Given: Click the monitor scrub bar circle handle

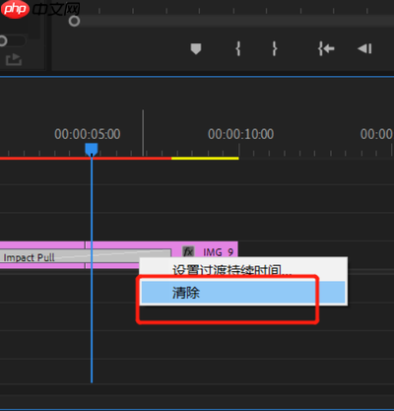Looking at the screenshot, I should 74,21.
